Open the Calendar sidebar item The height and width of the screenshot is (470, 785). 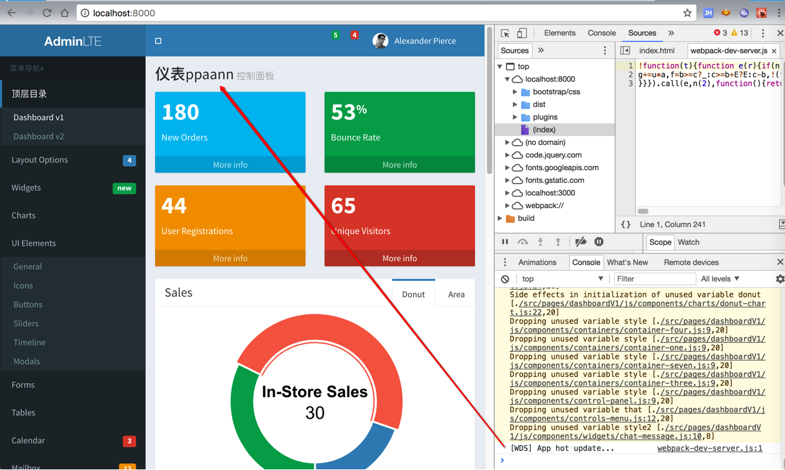coord(73,441)
